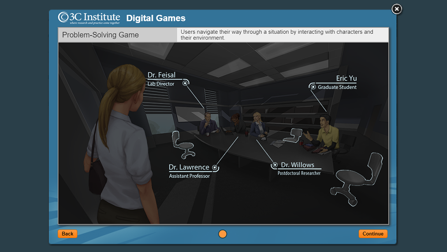Click the Problem-Solving Game heading
This screenshot has width=447, height=252.
[x=101, y=35]
